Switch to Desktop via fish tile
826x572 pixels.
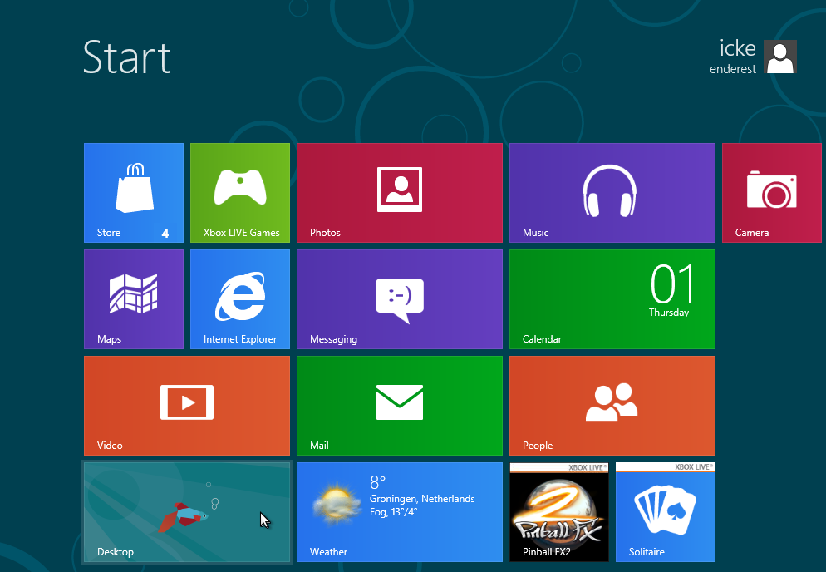[186, 511]
